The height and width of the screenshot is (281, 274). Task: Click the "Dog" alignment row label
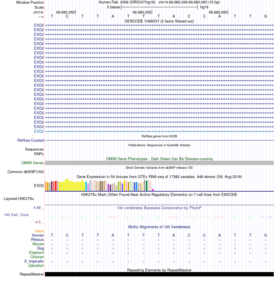click(40, 248)
